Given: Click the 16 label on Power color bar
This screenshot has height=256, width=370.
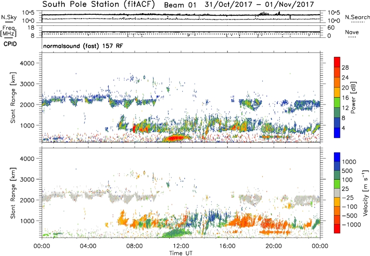Looking at the screenshot, I should pos(345,98).
